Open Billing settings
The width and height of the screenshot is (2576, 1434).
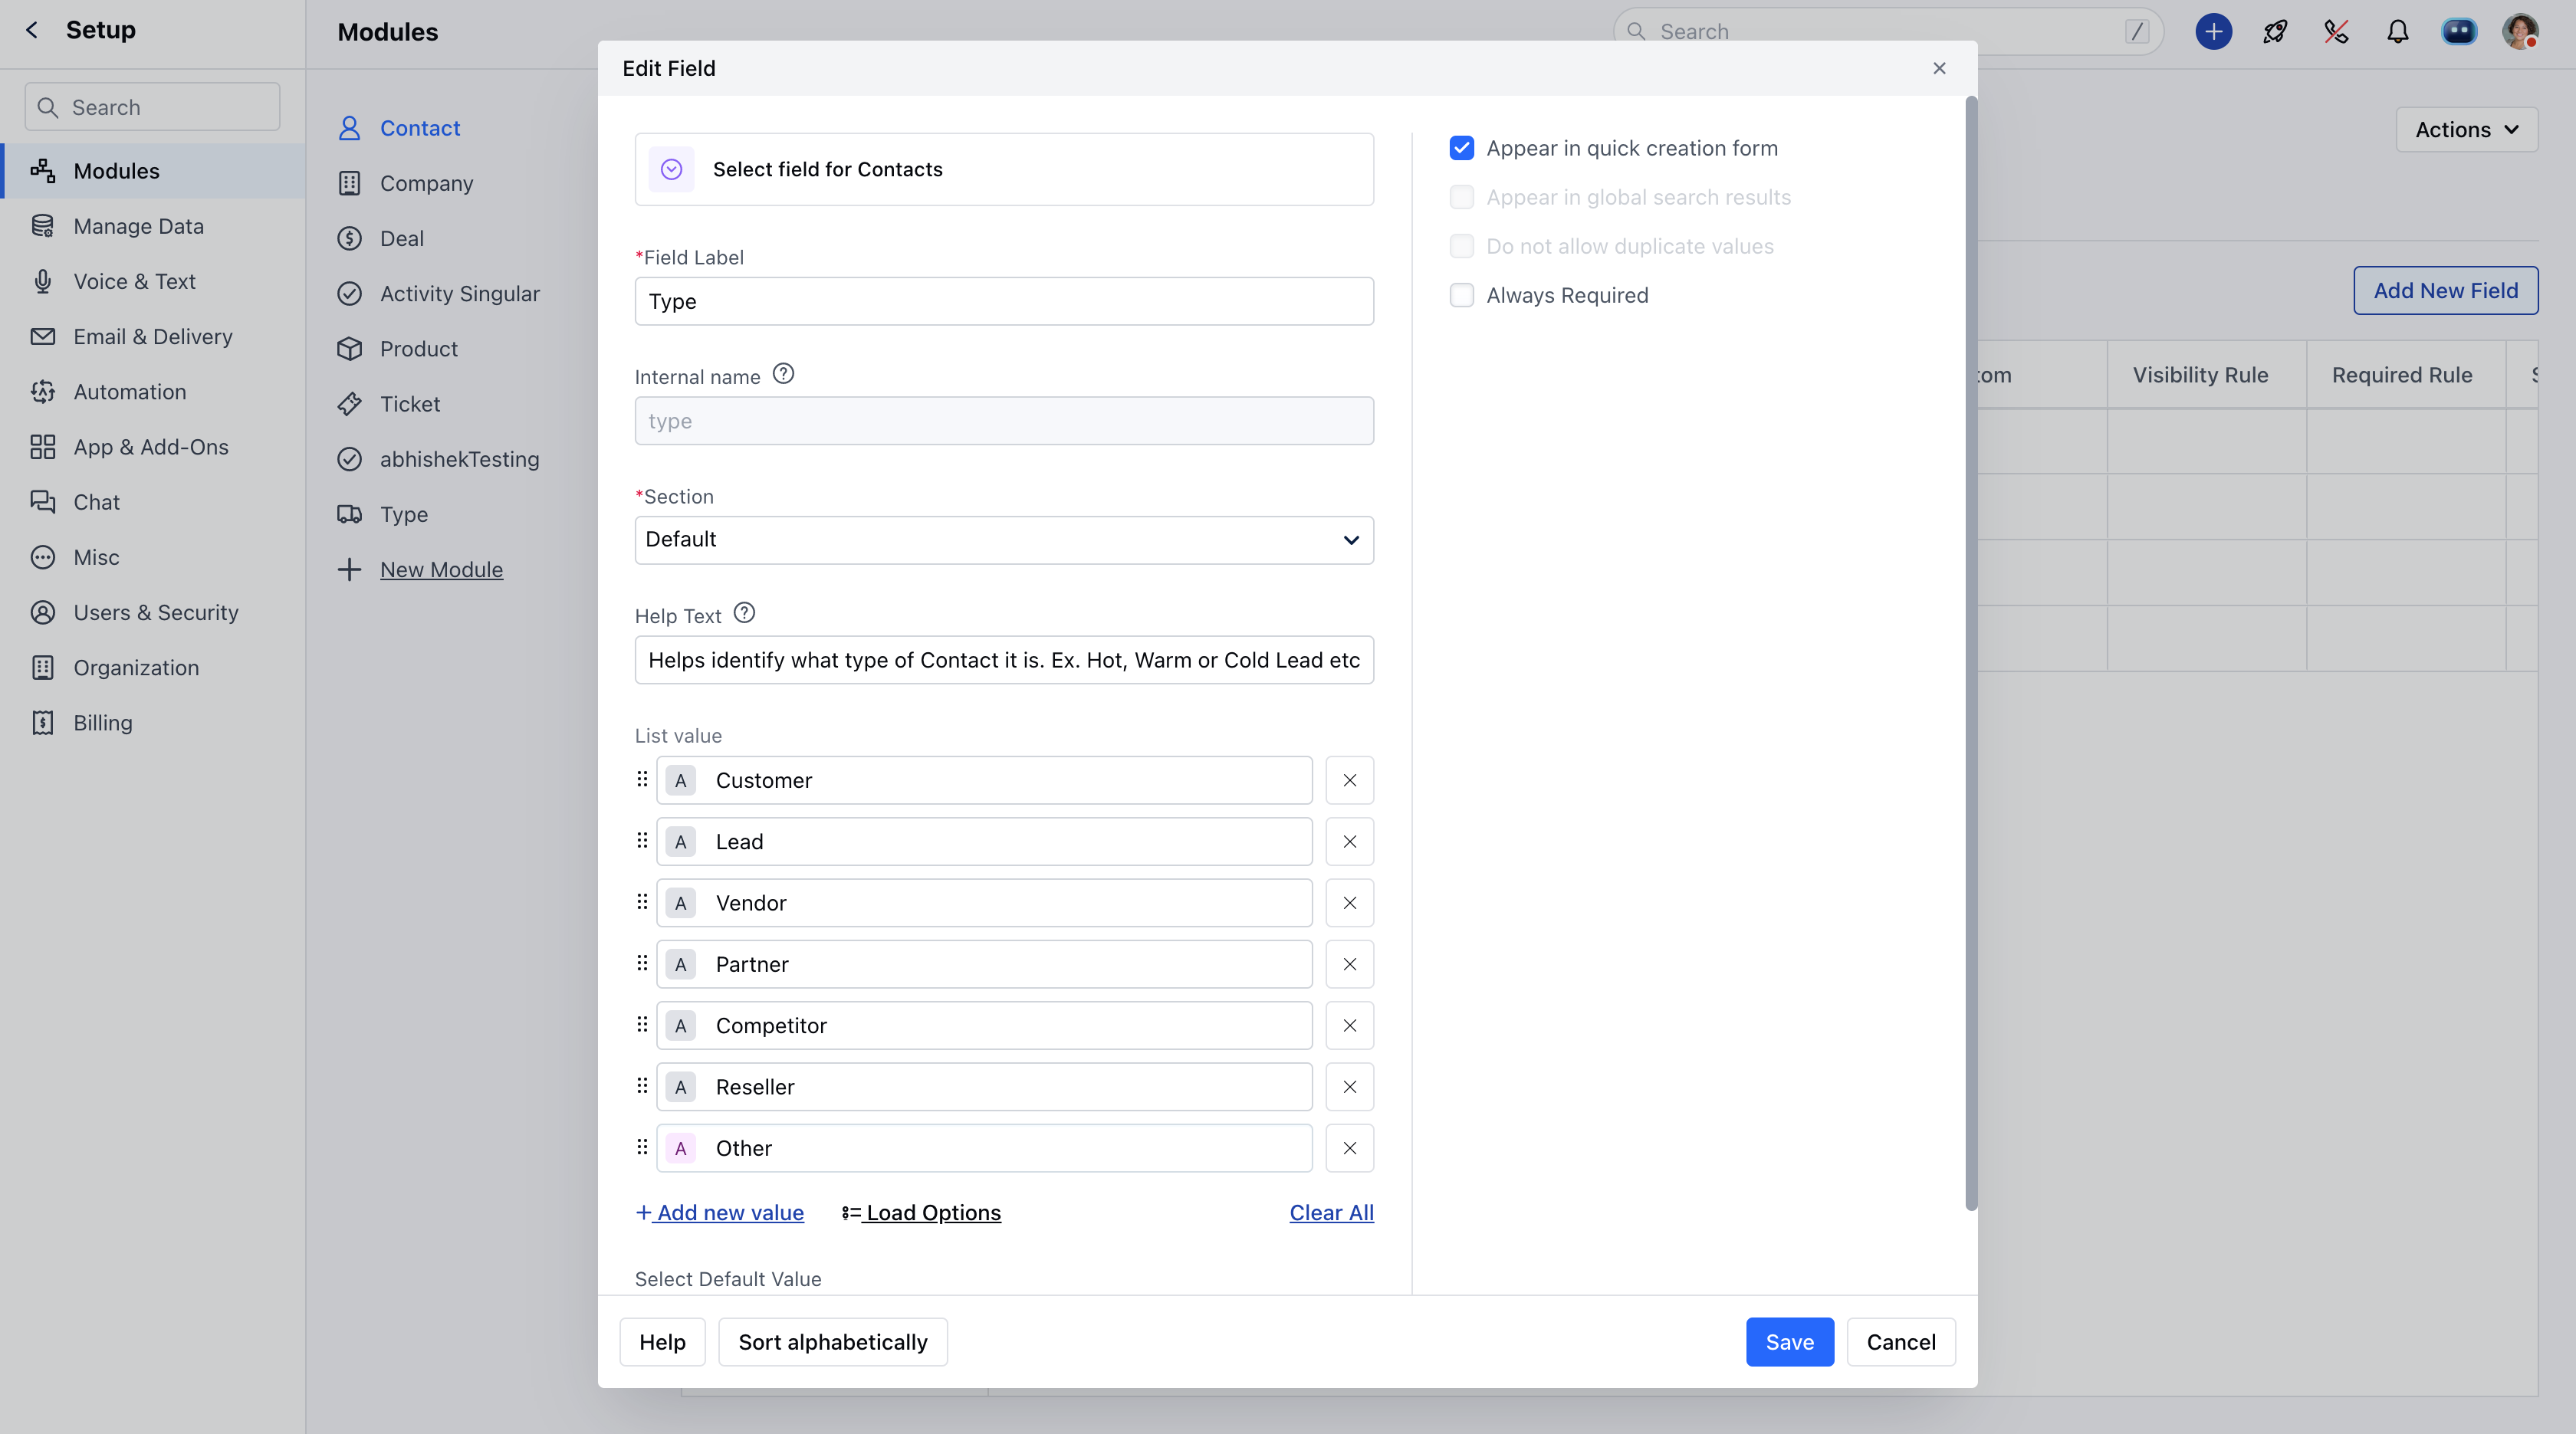[x=153, y=723]
